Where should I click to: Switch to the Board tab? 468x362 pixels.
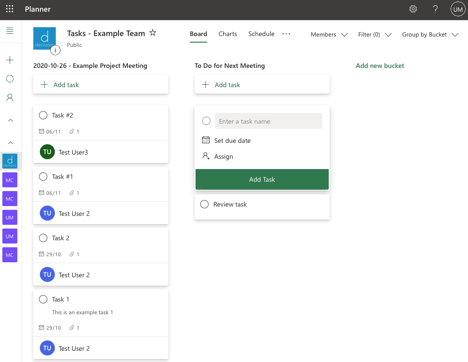(198, 34)
